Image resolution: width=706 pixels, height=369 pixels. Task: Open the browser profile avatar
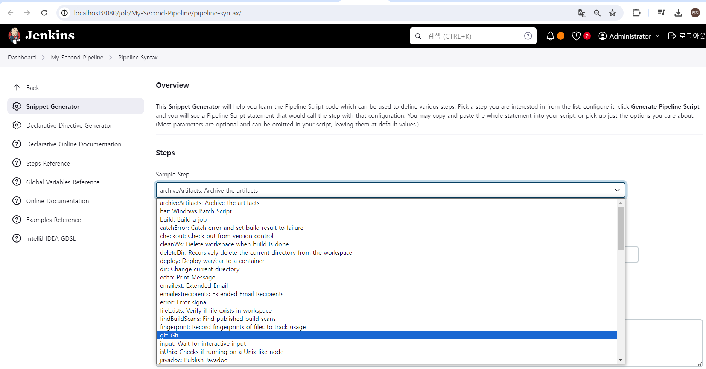click(695, 13)
